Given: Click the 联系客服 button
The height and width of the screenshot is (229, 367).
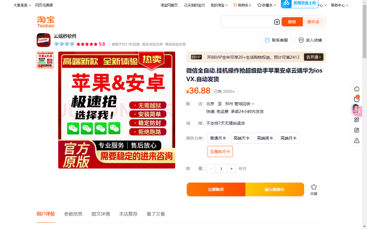Looking at the screenshot, I should tap(277, 40).
